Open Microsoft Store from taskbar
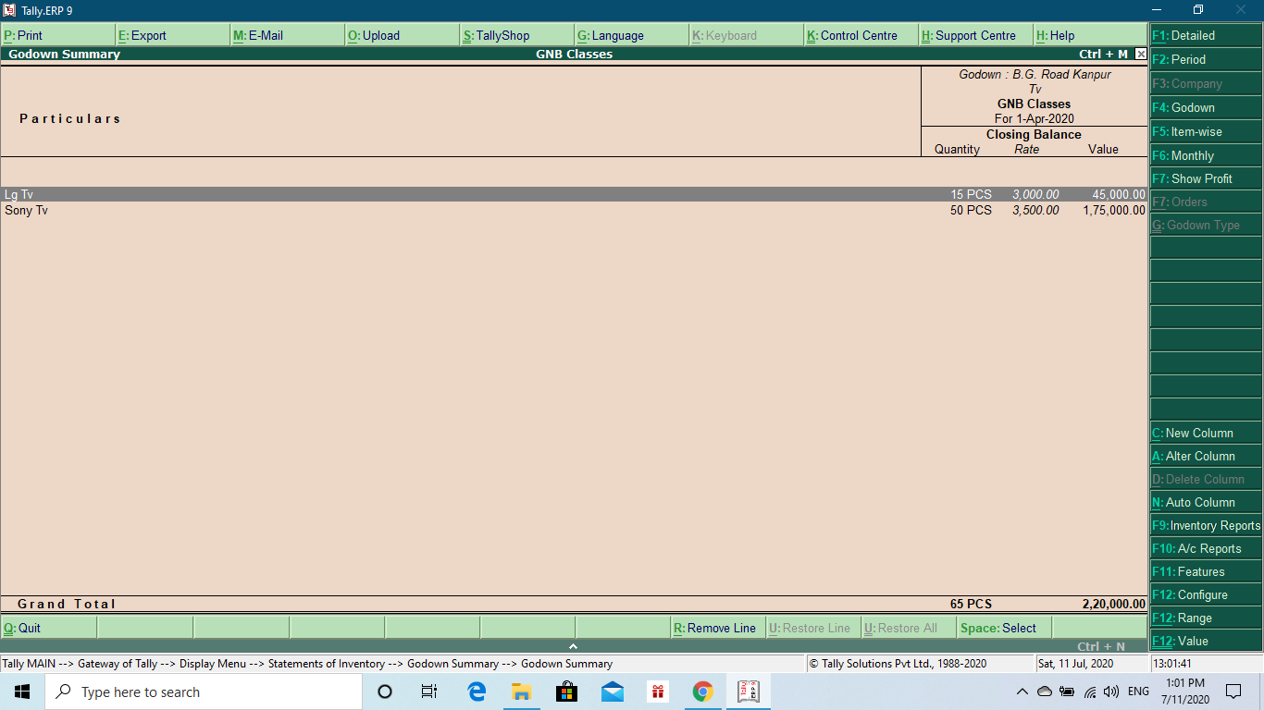The width and height of the screenshot is (1264, 710). click(566, 692)
